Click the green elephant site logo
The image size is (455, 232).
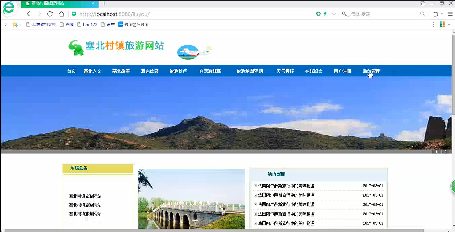pyautogui.click(x=76, y=48)
